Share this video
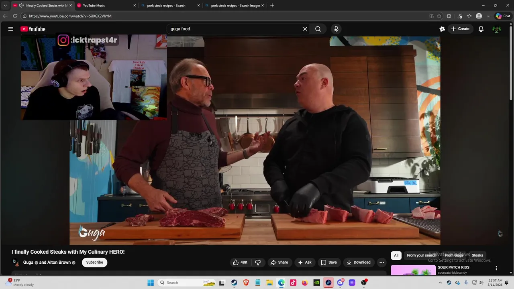This screenshot has width=514, height=289. (x=279, y=262)
